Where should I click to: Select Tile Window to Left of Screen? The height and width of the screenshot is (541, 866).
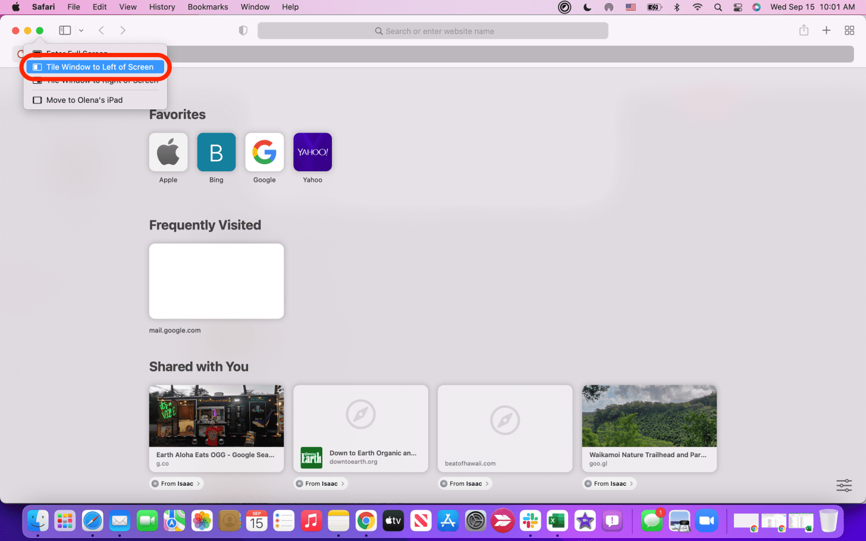pyautogui.click(x=95, y=67)
